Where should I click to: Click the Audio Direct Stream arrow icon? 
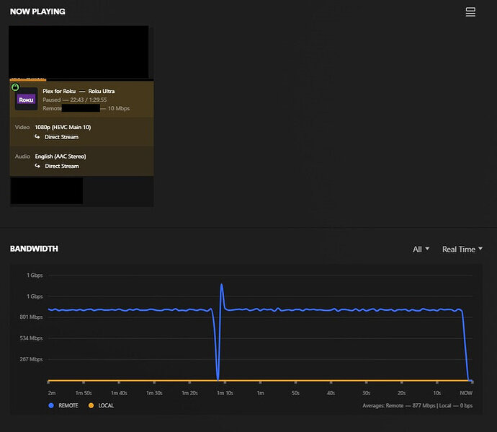[37, 166]
